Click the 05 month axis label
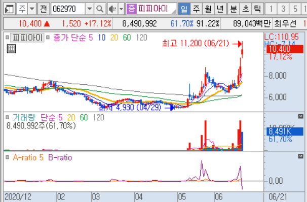The image size is (307, 202). [182, 197]
